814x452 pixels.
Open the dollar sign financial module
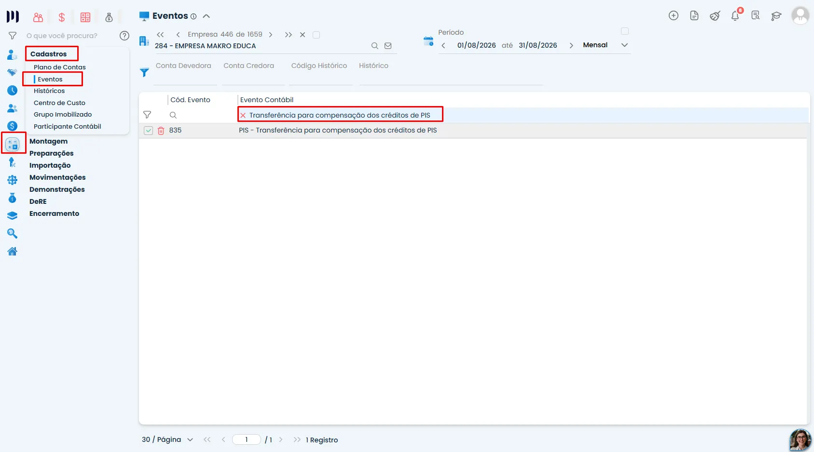[x=62, y=17]
